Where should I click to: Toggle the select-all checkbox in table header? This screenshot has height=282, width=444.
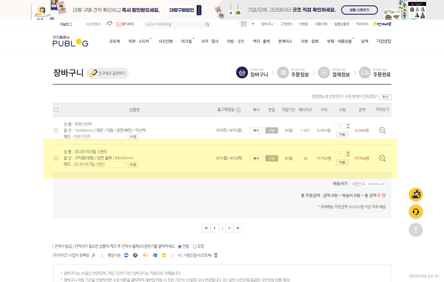coord(56,110)
